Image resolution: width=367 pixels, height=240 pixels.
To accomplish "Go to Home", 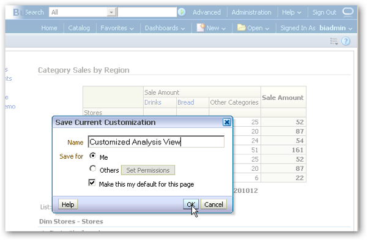I will click(x=49, y=28).
